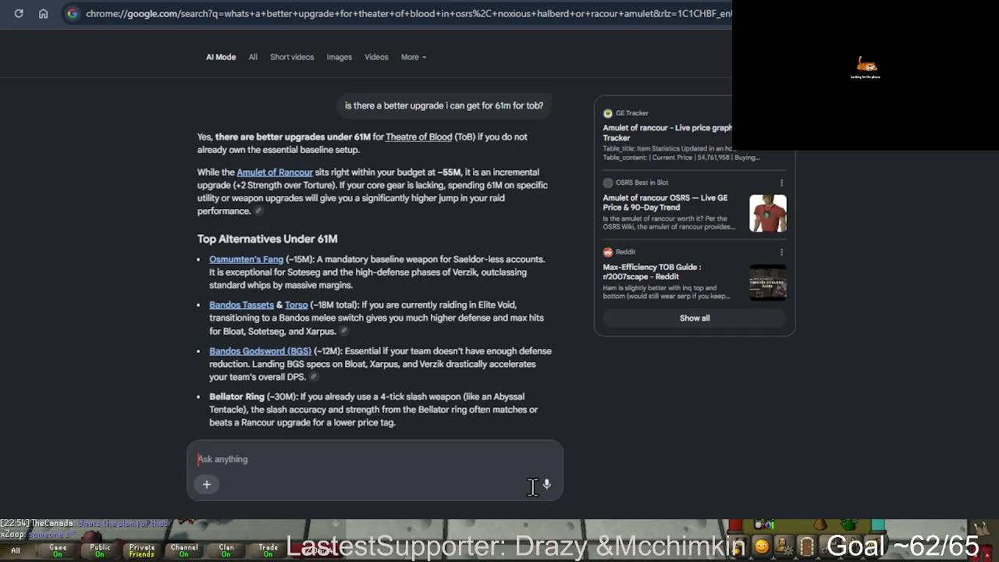This screenshot has width=999, height=562.
Task: Toggle the Clan chat filter On
Action: 226,550
